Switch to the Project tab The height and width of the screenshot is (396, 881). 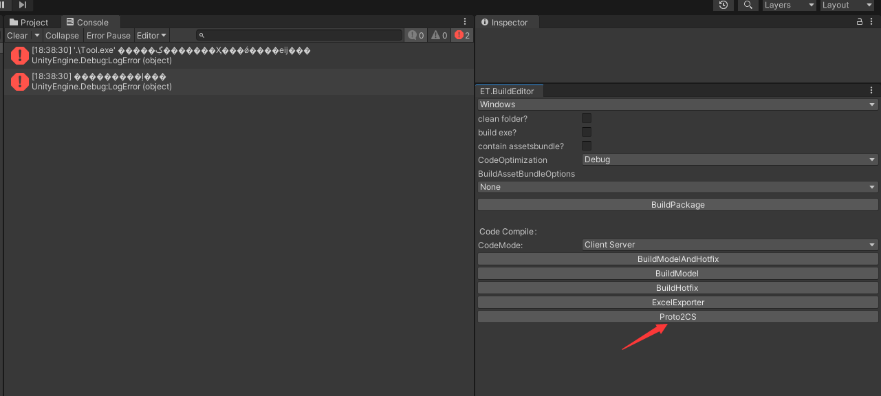[x=29, y=23]
